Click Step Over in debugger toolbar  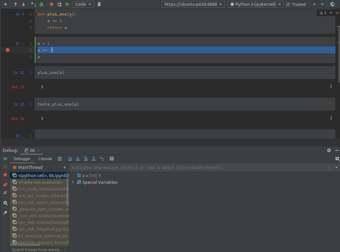70,159
